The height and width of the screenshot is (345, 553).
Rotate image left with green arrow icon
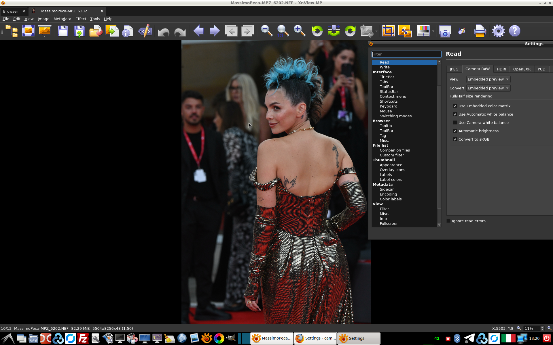click(x=317, y=31)
